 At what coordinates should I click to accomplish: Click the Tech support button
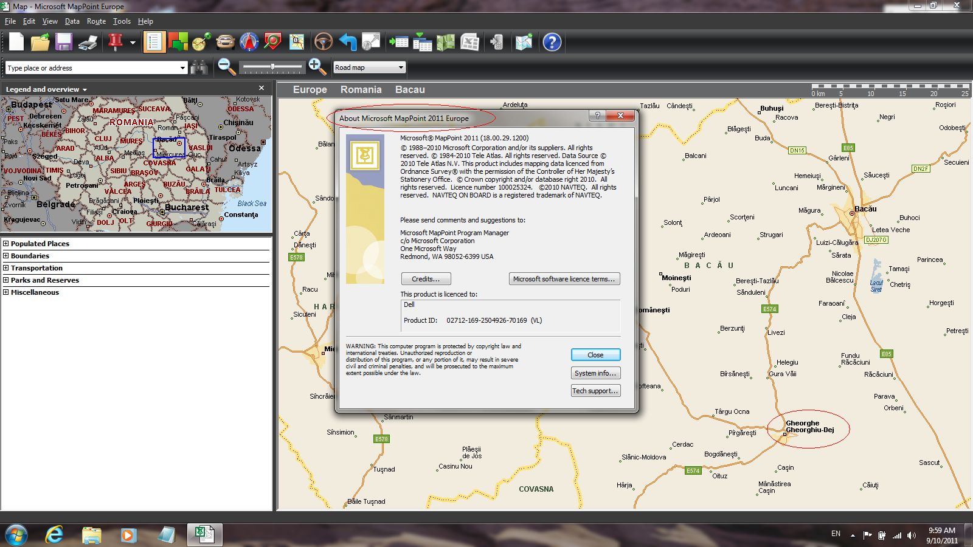tap(595, 391)
